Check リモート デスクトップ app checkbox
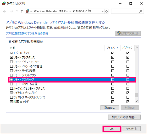The width and height of the screenshot is (147, 134). (11, 79)
